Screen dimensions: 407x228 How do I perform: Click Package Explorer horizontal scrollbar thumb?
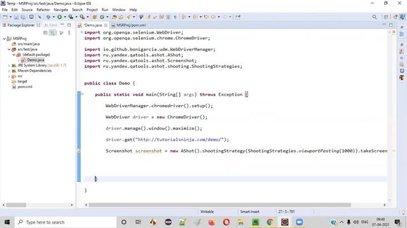click(x=16, y=205)
